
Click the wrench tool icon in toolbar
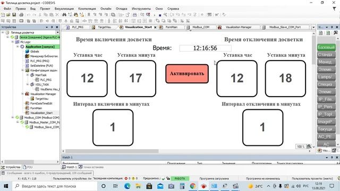(165, 15)
